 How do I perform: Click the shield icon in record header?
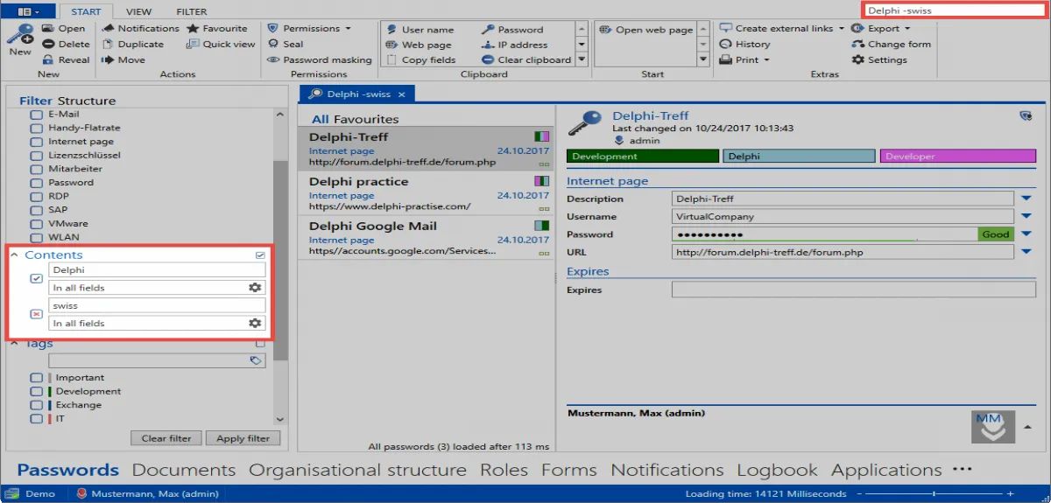point(1026,116)
